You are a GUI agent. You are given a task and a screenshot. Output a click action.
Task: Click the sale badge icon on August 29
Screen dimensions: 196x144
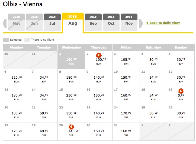(x=71, y=127)
